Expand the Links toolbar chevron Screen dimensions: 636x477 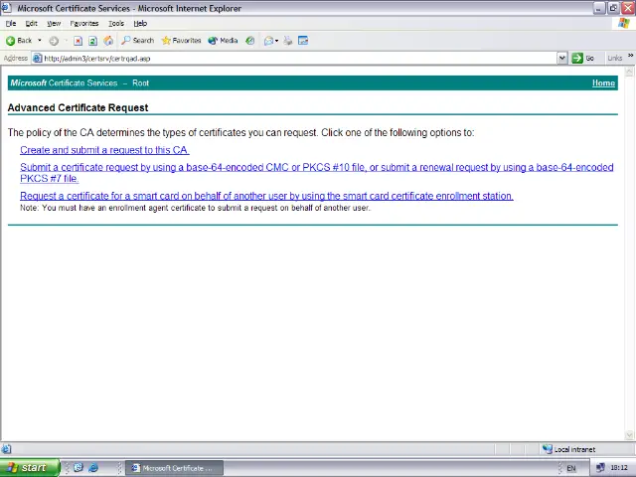[x=630, y=56]
